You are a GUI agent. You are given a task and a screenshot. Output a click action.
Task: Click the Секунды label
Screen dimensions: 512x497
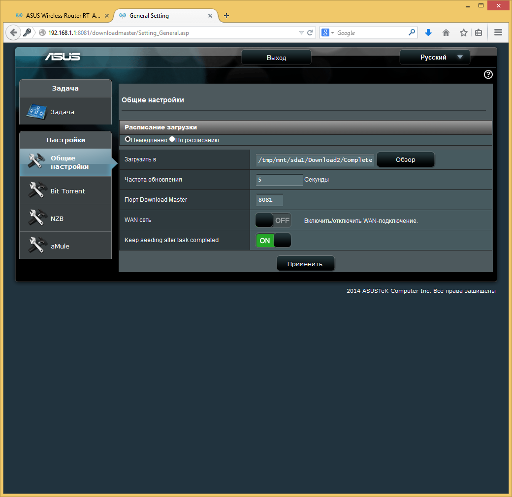[x=317, y=180]
